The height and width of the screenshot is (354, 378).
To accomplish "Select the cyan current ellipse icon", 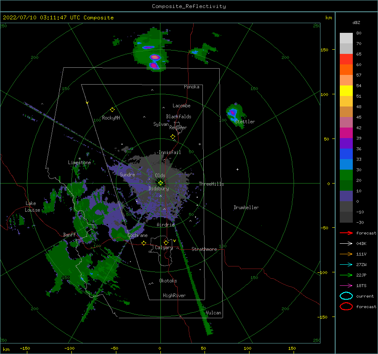I will coord(346,296).
